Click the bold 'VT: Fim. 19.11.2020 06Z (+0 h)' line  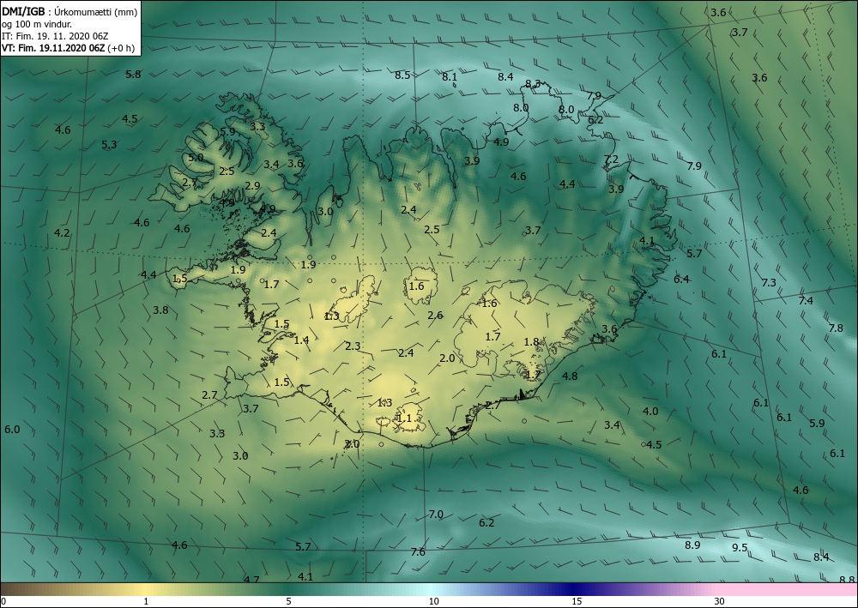[x=69, y=48]
